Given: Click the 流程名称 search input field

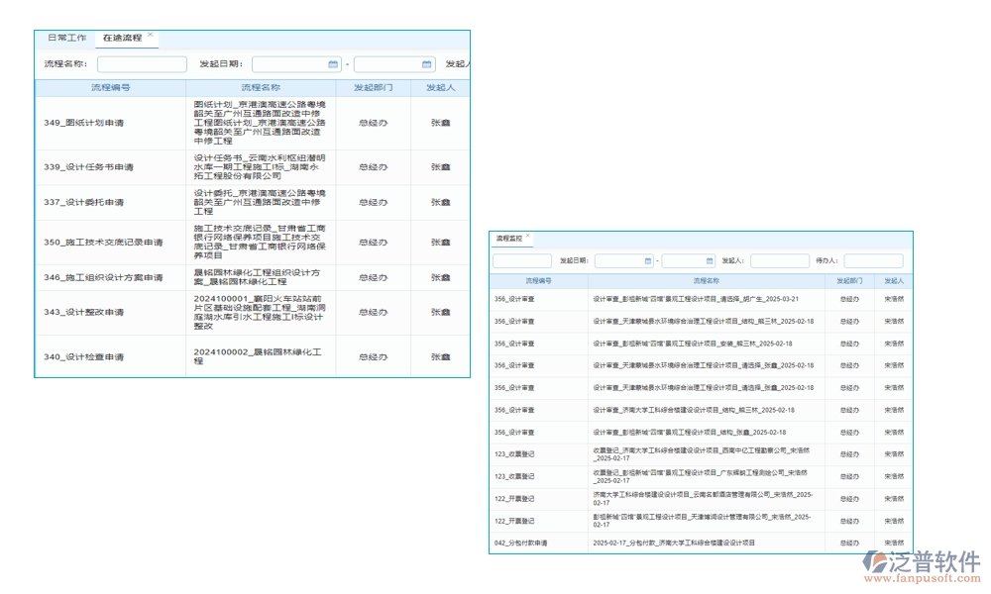Looking at the screenshot, I should [140, 62].
